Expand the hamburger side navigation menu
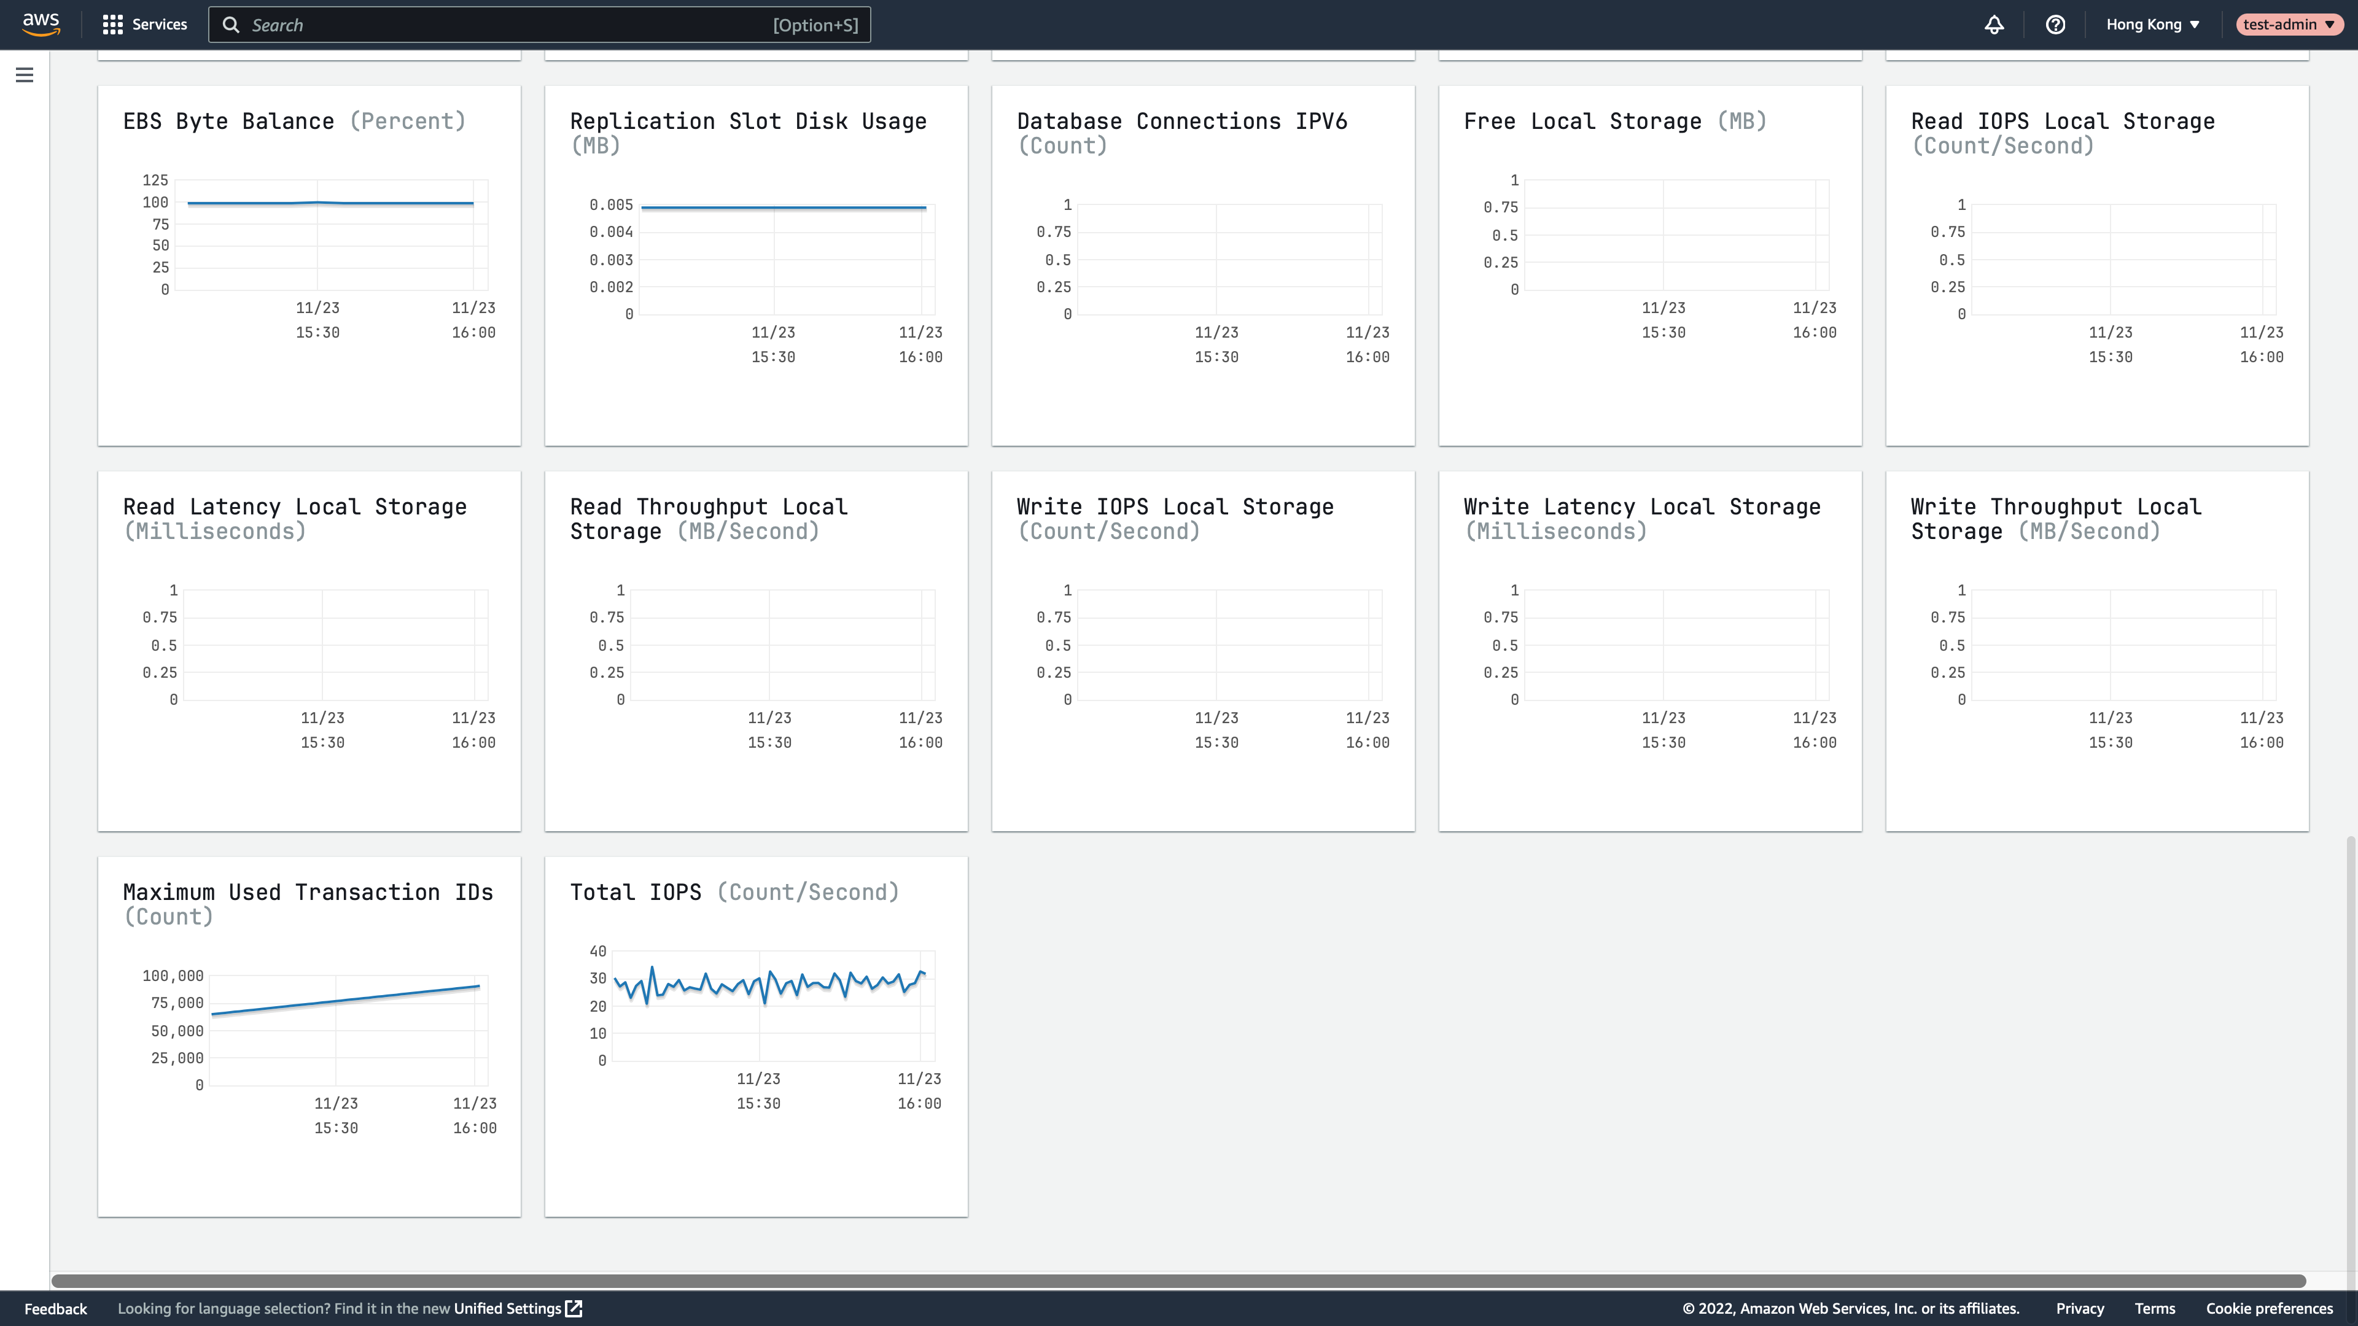The width and height of the screenshot is (2358, 1326). 25,75
